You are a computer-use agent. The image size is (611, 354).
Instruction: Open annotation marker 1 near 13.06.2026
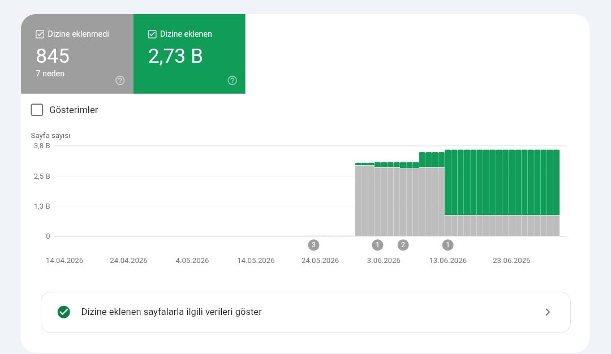click(x=448, y=245)
